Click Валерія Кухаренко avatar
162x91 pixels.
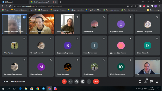pyautogui.click(x=147, y=24)
